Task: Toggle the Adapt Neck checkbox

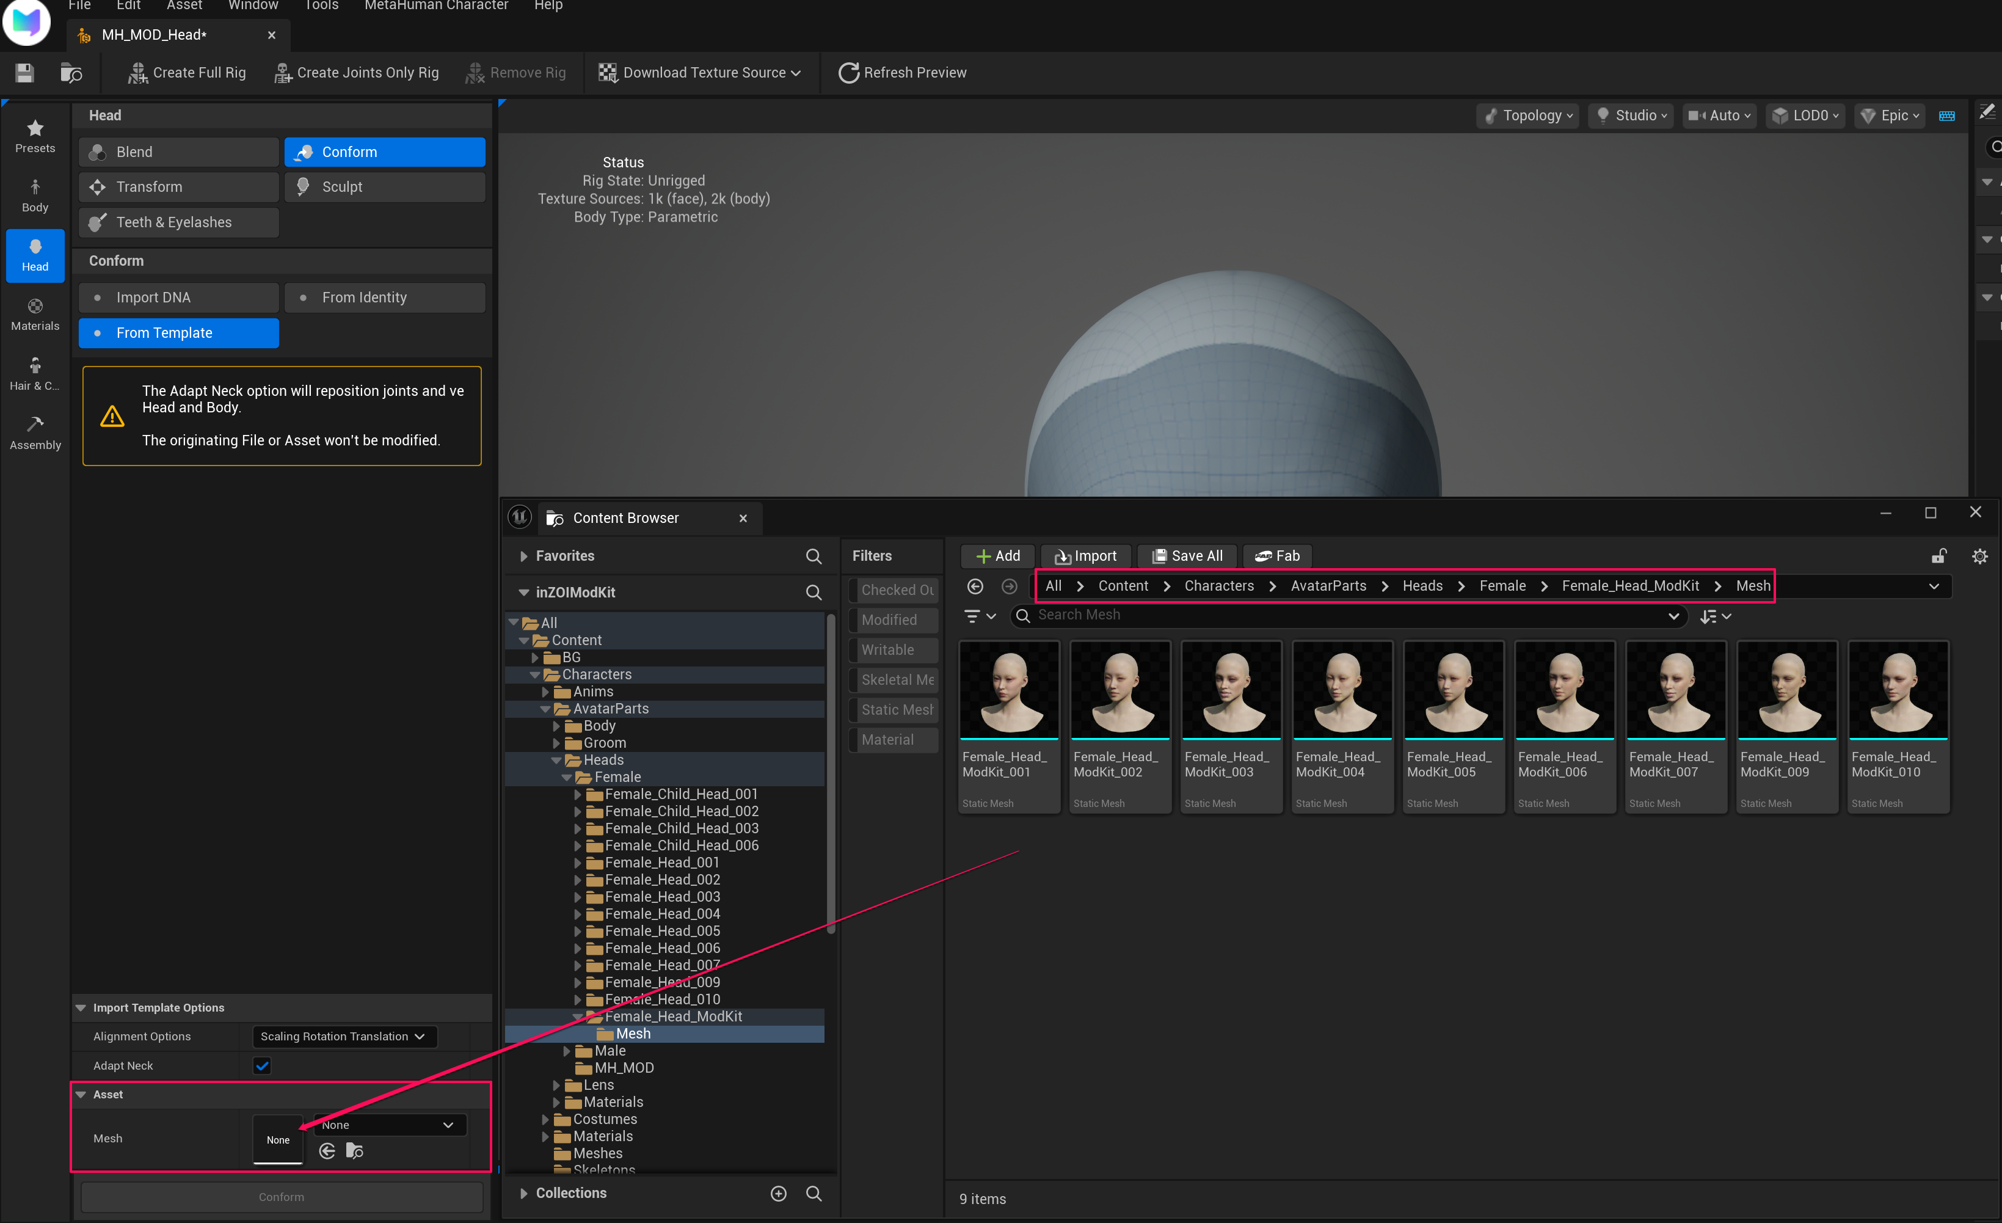Action: 261,1065
